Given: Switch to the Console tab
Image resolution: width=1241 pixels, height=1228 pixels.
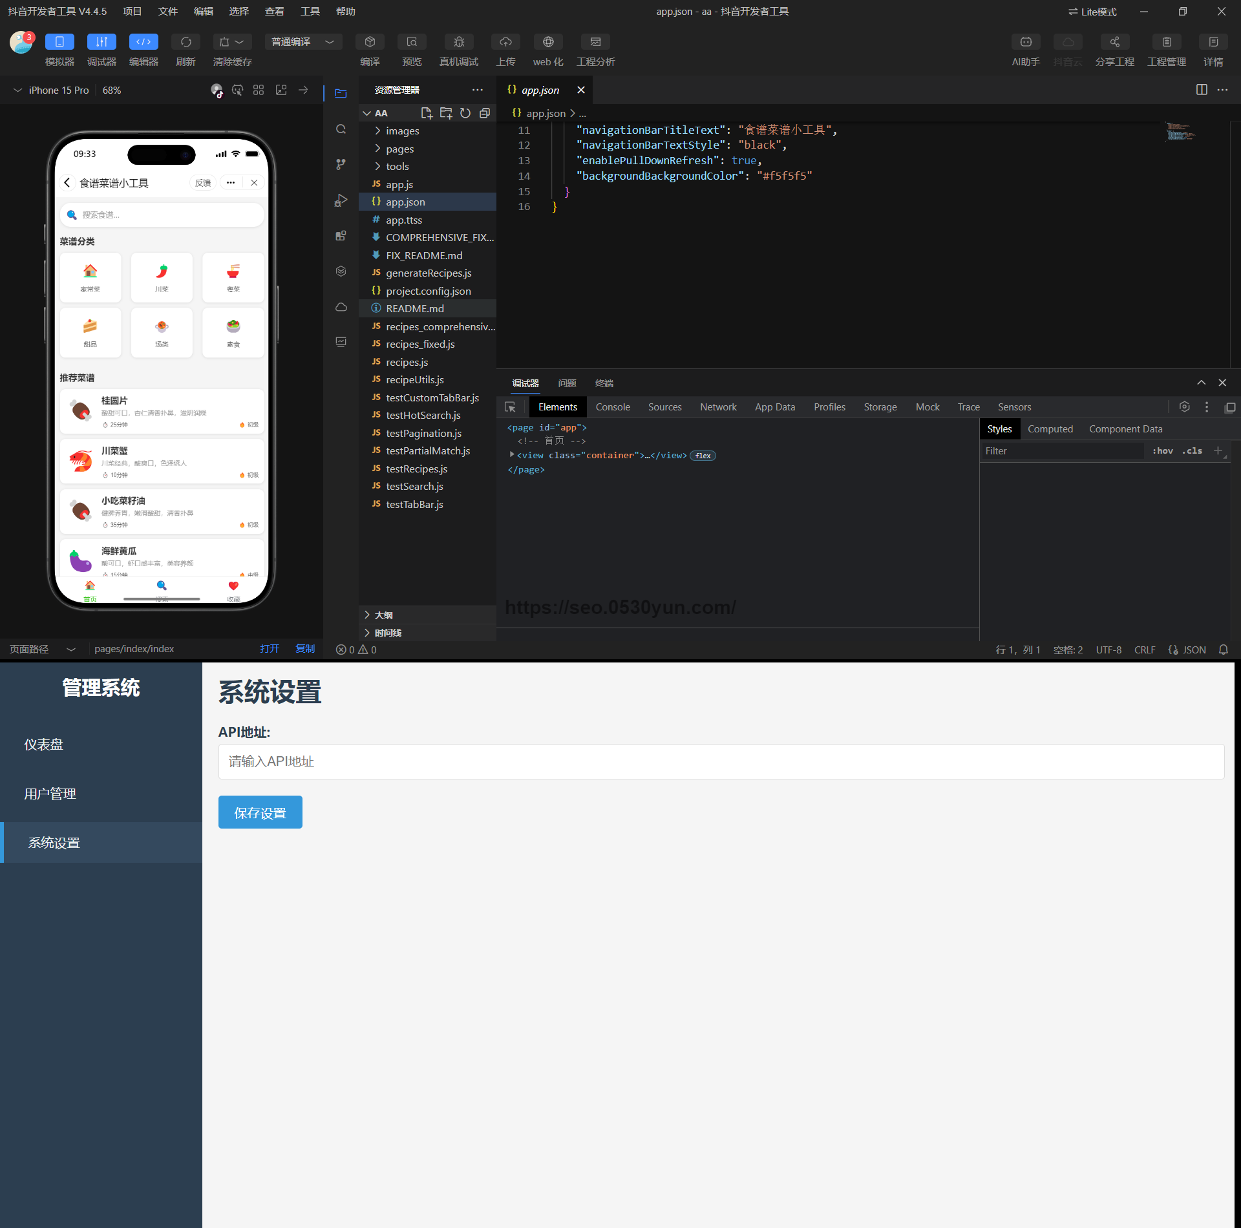Looking at the screenshot, I should tap(612, 407).
